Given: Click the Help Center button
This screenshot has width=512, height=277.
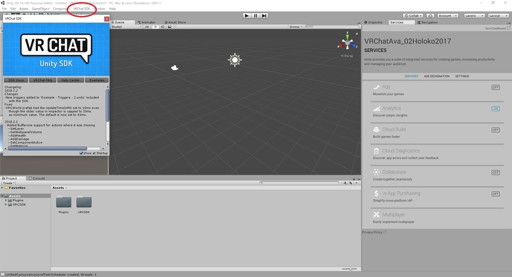Looking at the screenshot, I should coord(70,80).
